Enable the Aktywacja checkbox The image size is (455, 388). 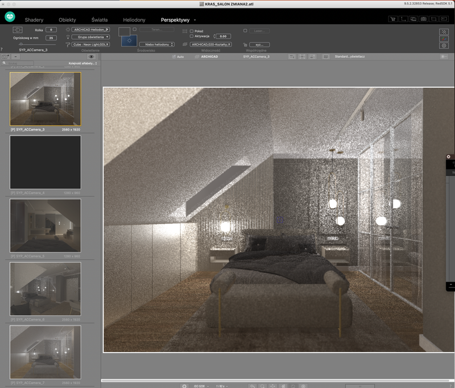(192, 36)
